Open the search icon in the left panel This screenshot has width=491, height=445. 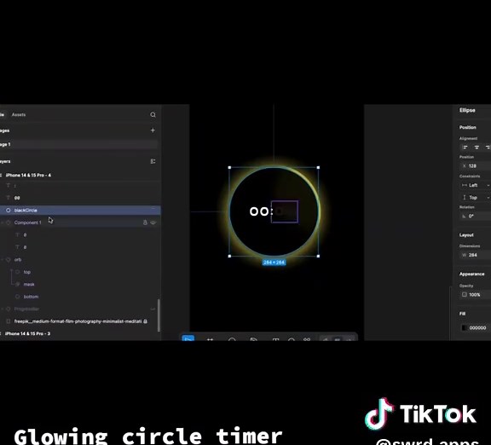click(x=153, y=114)
